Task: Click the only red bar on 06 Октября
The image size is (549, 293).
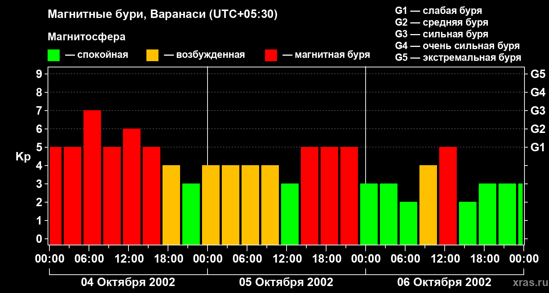Action: pyautogui.click(x=448, y=196)
